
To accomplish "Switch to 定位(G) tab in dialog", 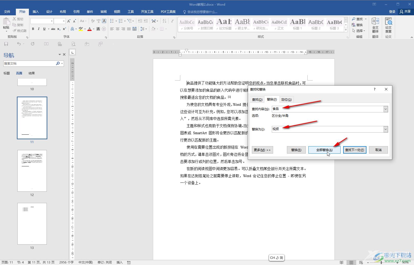I will coord(286,100).
